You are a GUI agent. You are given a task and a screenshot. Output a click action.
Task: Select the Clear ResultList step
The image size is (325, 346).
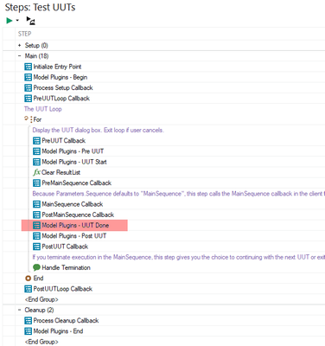pos(61,172)
